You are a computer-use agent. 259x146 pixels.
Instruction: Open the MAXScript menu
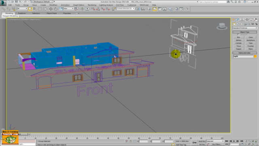(x=144, y=5)
